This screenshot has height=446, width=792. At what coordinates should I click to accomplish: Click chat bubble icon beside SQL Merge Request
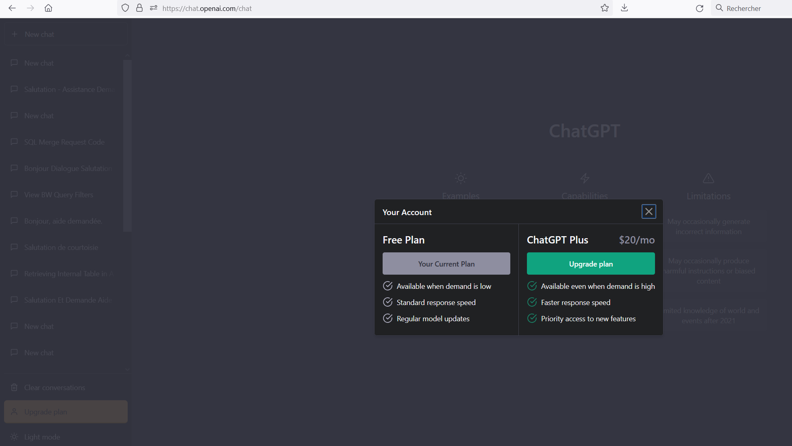coord(14,142)
